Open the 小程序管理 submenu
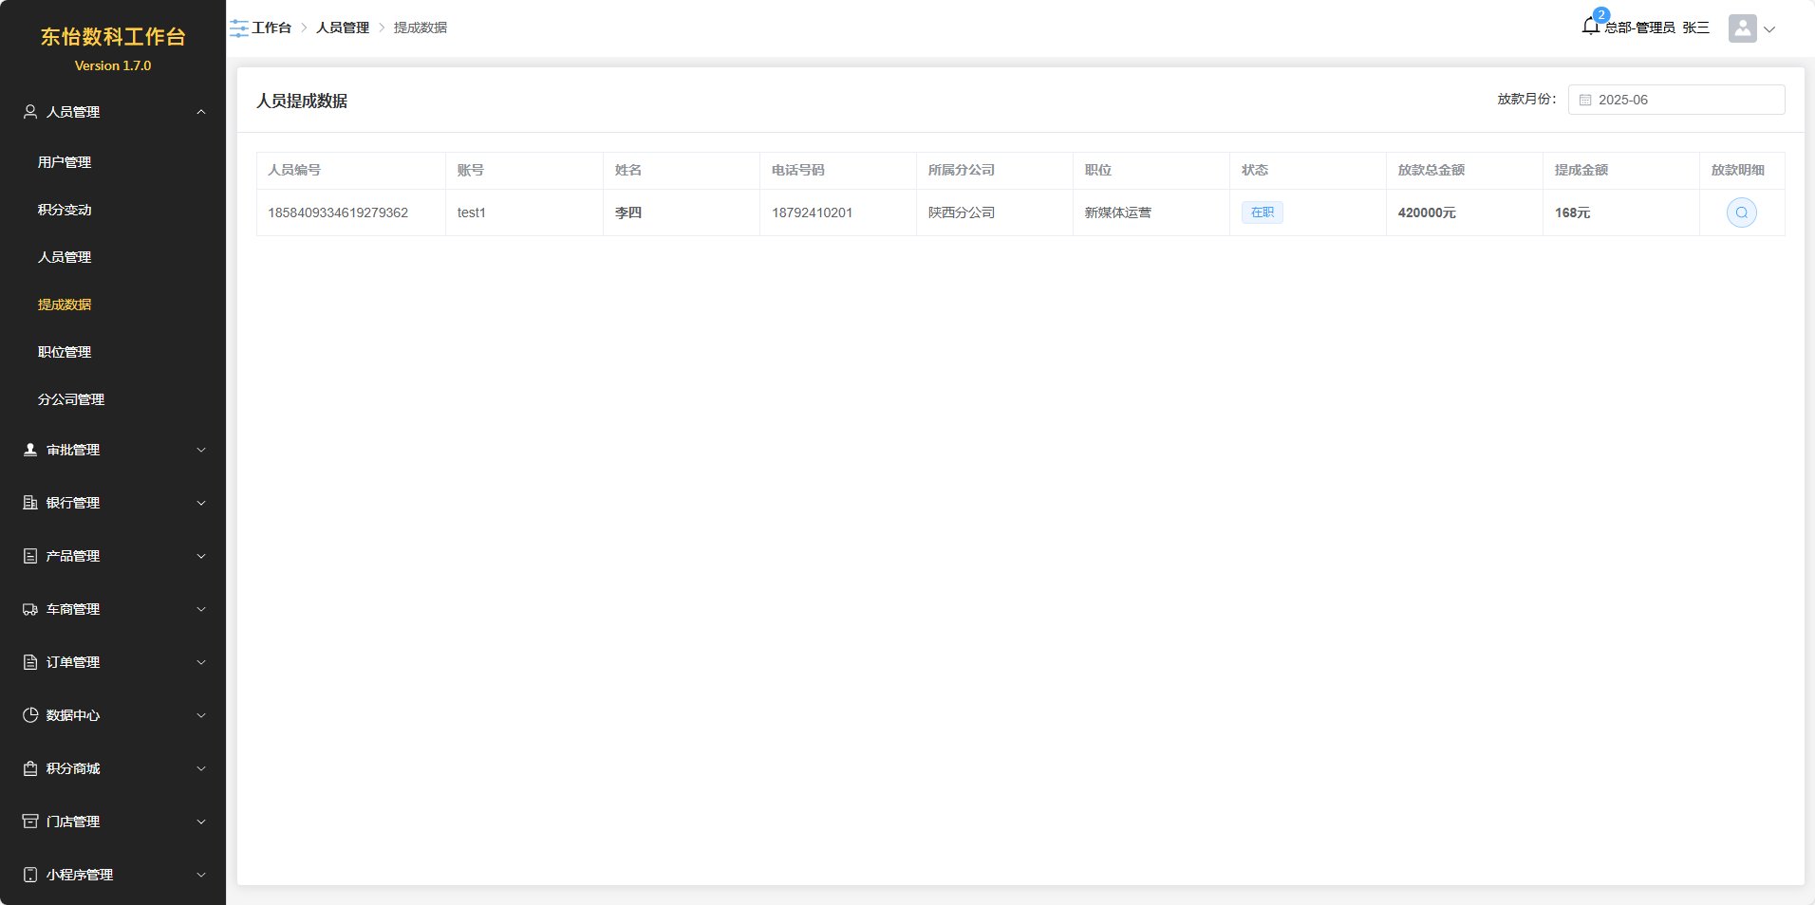 pyautogui.click(x=114, y=875)
